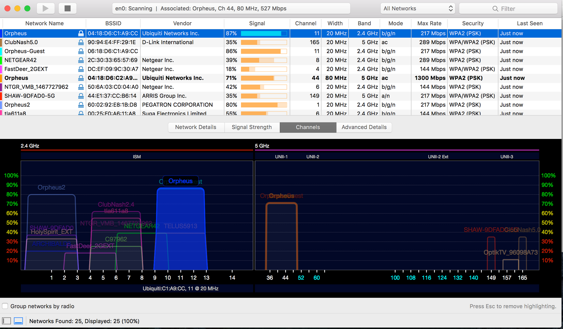This screenshot has width=563, height=329.
Task: Switch to the Signal Strength tab
Action: tap(252, 127)
